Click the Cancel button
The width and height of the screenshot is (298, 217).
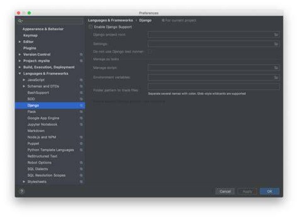click(x=225, y=191)
